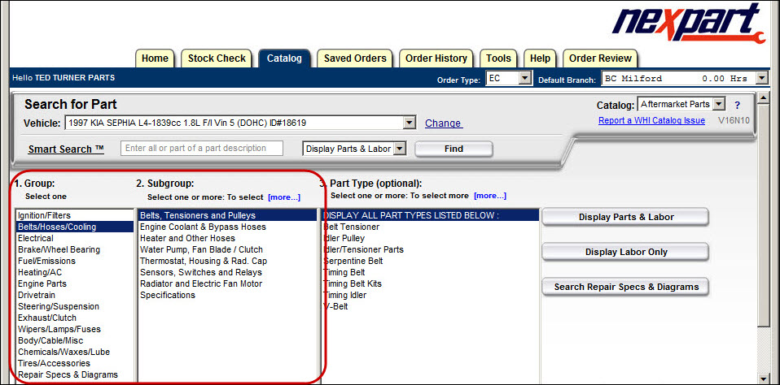Select Heating/AC group
This screenshot has width=780, height=385.
(75, 272)
